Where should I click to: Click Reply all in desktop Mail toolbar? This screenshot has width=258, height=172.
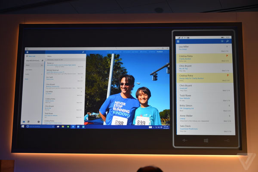coord(117,52)
